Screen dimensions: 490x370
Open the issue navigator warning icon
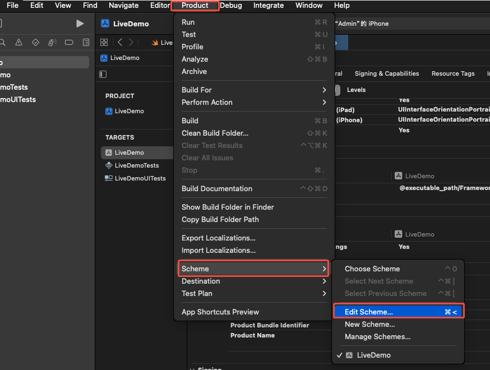(19, 42)
